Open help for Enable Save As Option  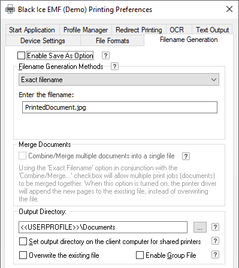click(105, 56)
